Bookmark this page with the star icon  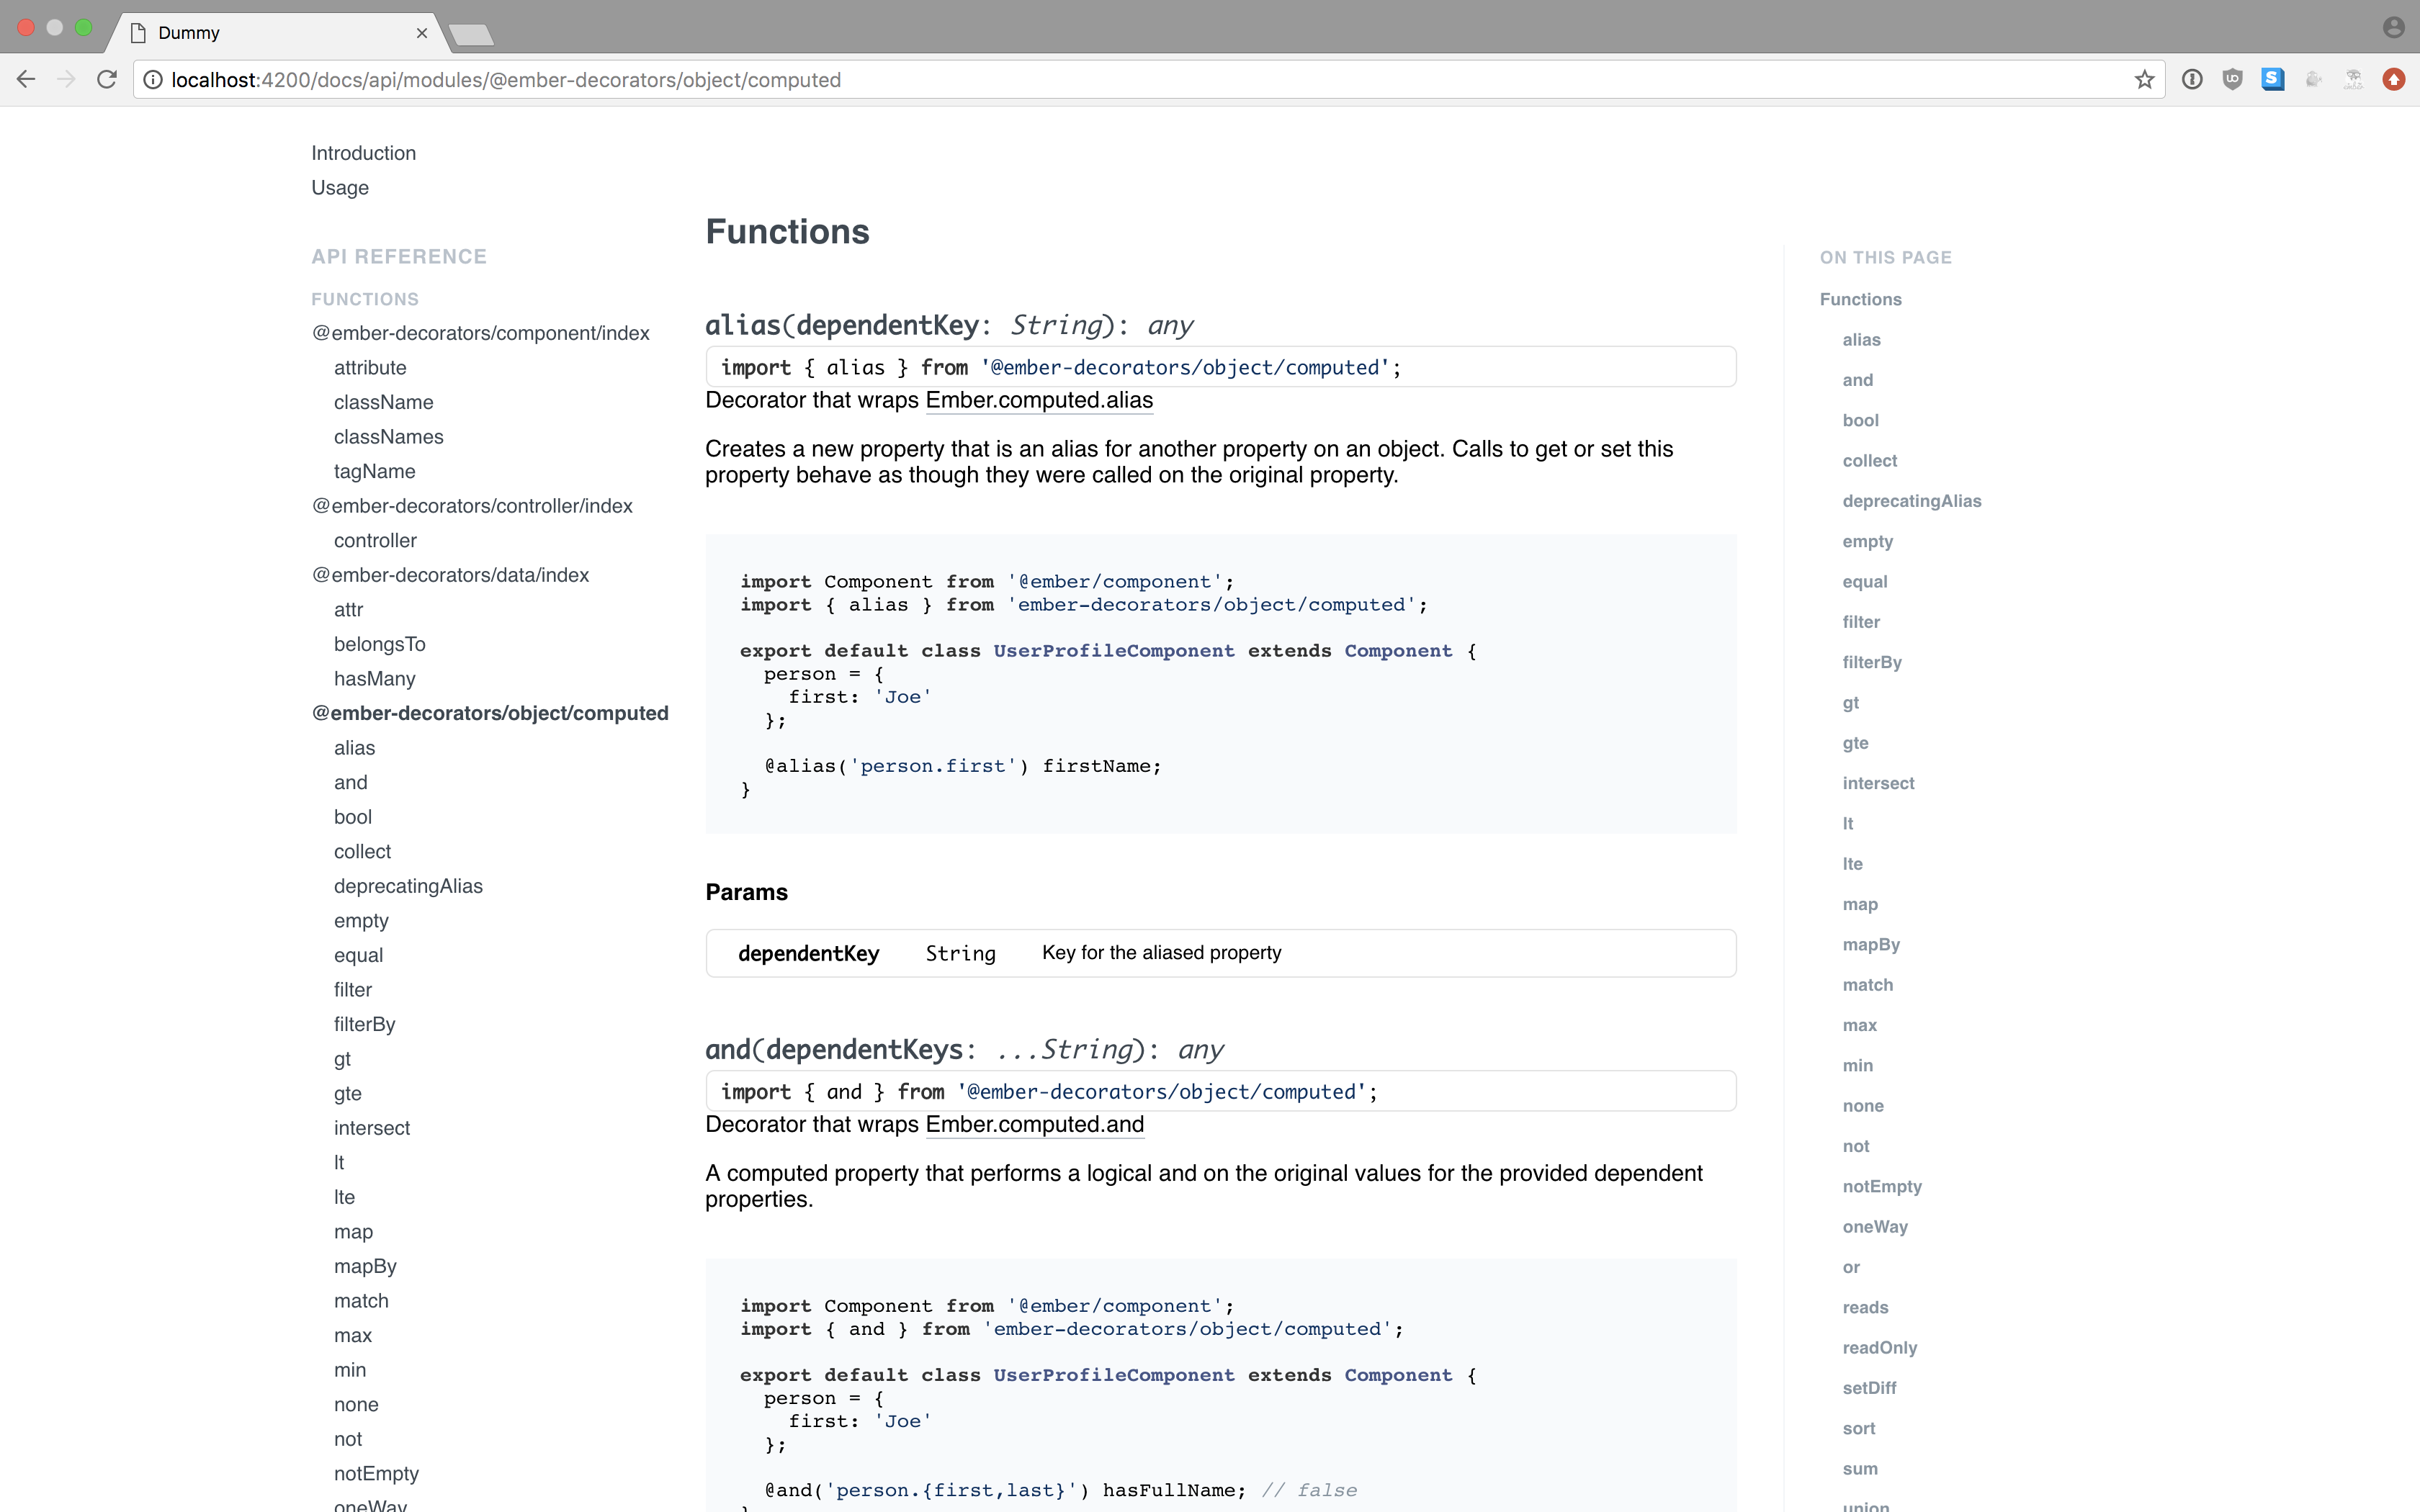tap(2144, 80)
